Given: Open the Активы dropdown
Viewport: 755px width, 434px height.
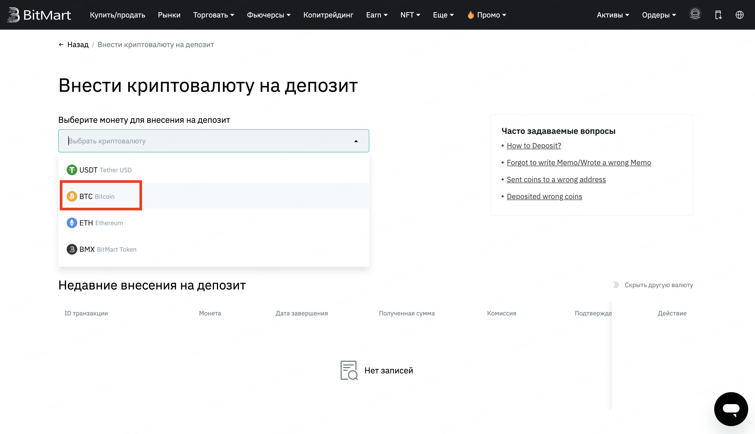Looking at the screenshot, I should point(613,15).
